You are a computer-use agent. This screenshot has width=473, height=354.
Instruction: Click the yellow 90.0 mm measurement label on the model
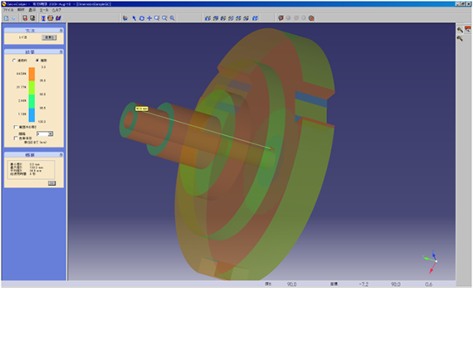pos(141,109)
